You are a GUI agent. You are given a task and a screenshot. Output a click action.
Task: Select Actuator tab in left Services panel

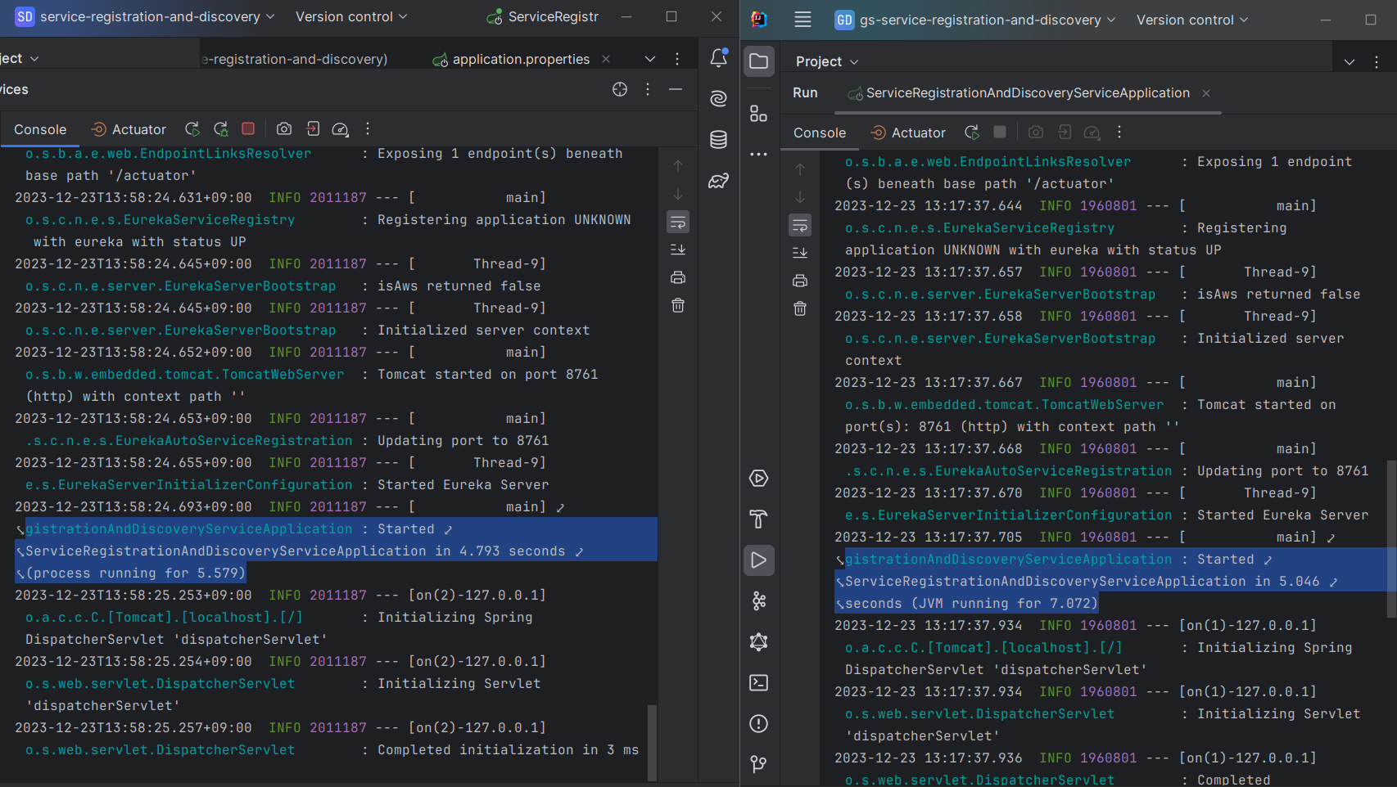[129, 129]
